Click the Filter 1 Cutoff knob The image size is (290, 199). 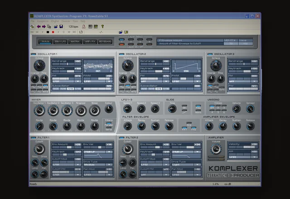tap(39, 149)
